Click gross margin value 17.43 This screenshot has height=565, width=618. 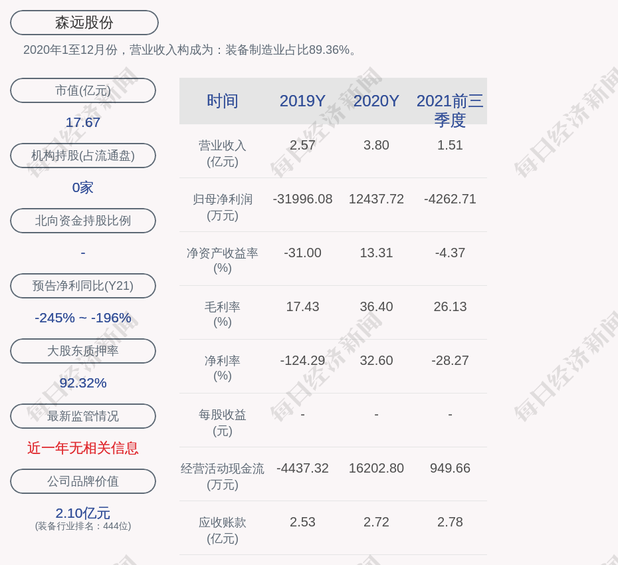tap(302, 306)
